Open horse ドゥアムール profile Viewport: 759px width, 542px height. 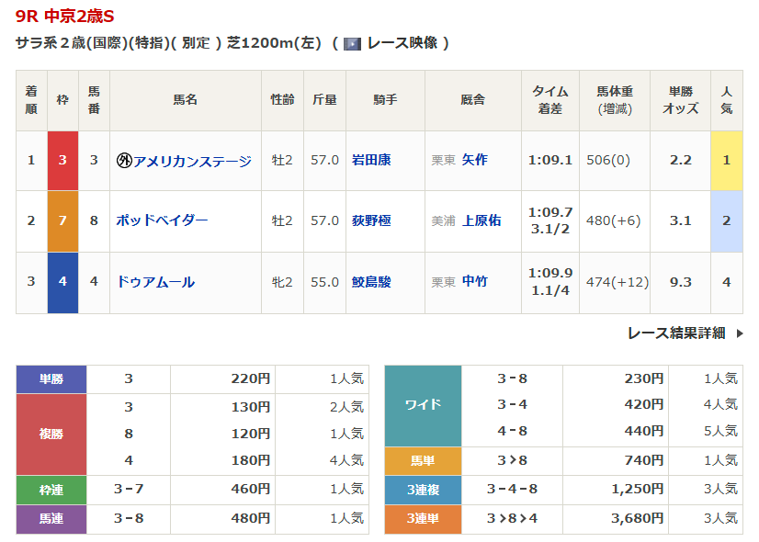click(x=155, y=282)
